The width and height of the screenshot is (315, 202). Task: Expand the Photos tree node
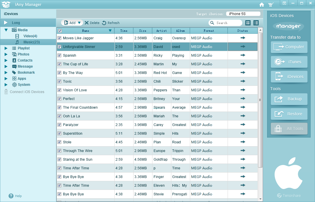tap(6, 54)
